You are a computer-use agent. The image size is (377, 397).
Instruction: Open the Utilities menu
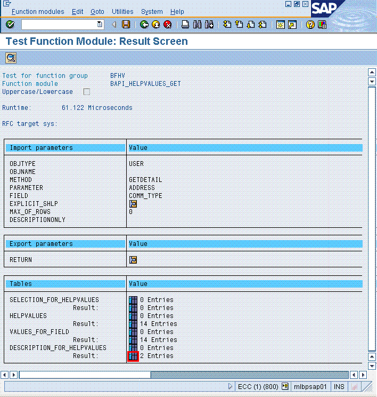tap(122, 12)
